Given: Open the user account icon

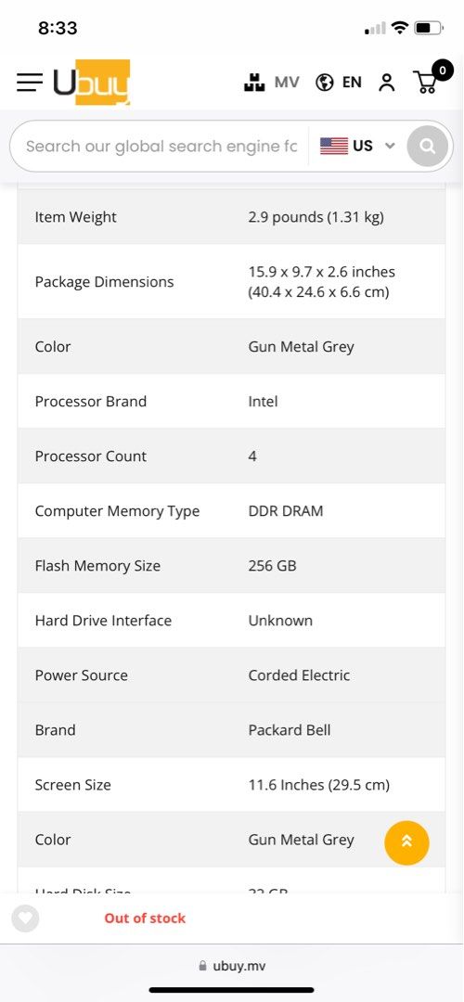Looking at the screenshot, I should point(387,83).
